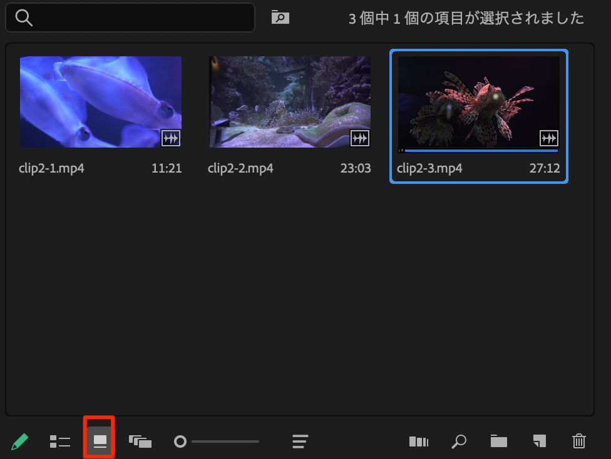Viewport: 611px width, 459px height.
Task: Switch to List view
Action: [59, 442]
